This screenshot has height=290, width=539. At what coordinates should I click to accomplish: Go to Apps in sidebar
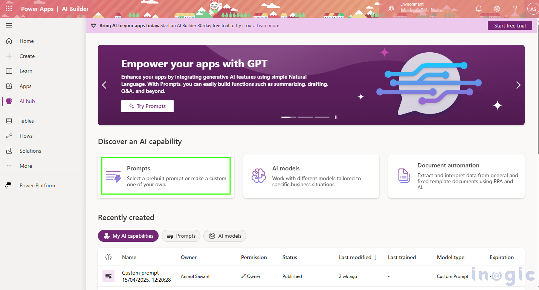(x=43, y=86)
